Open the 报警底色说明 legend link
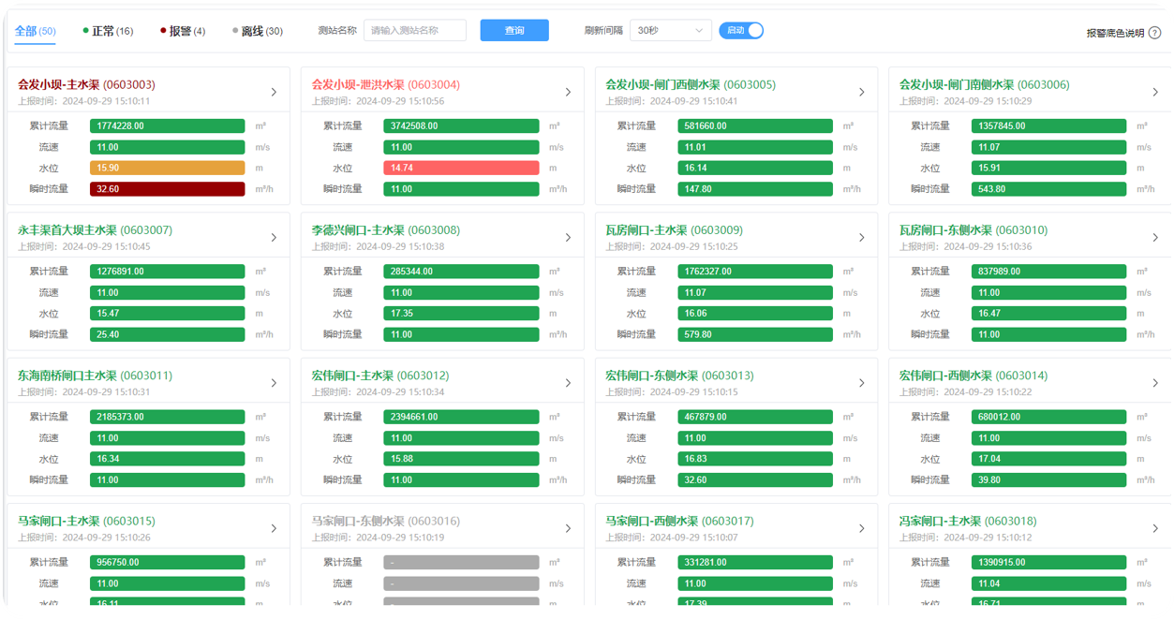The width and height of the screenshot is (1174, 619). click(x=1115, y=31)
